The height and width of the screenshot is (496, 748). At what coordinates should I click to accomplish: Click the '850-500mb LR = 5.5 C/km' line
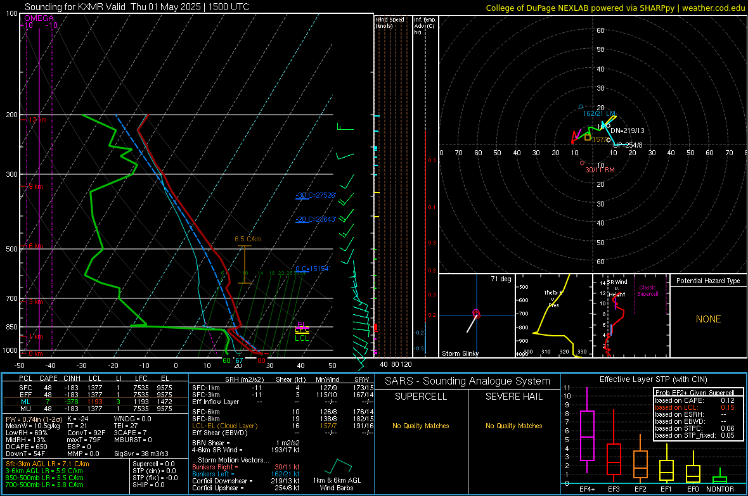(x=44, y=478)
